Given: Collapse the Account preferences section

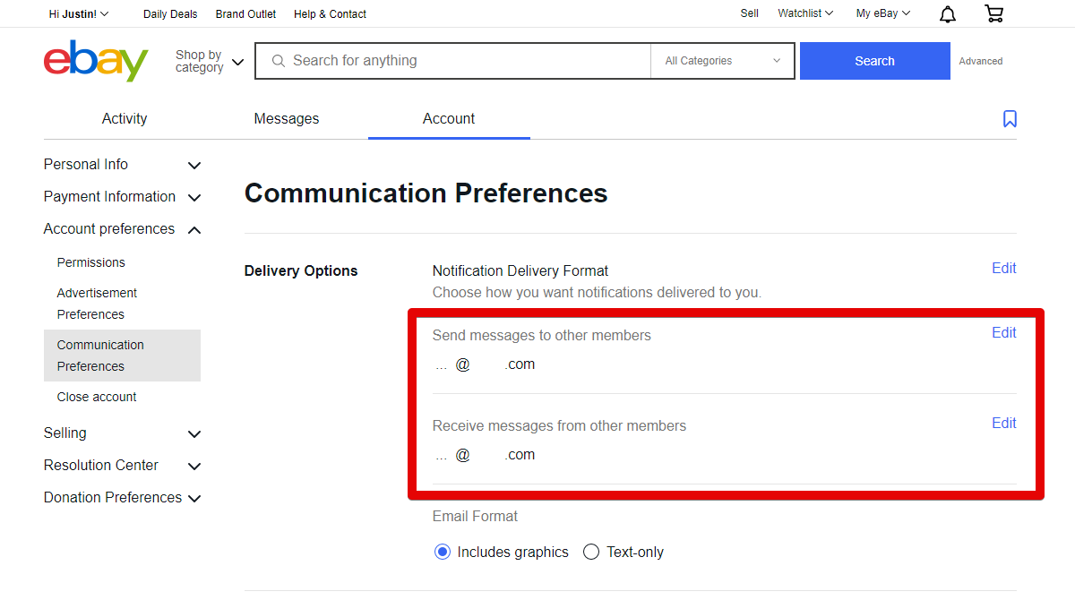Looking at the screenshot, I should (123, 229).
